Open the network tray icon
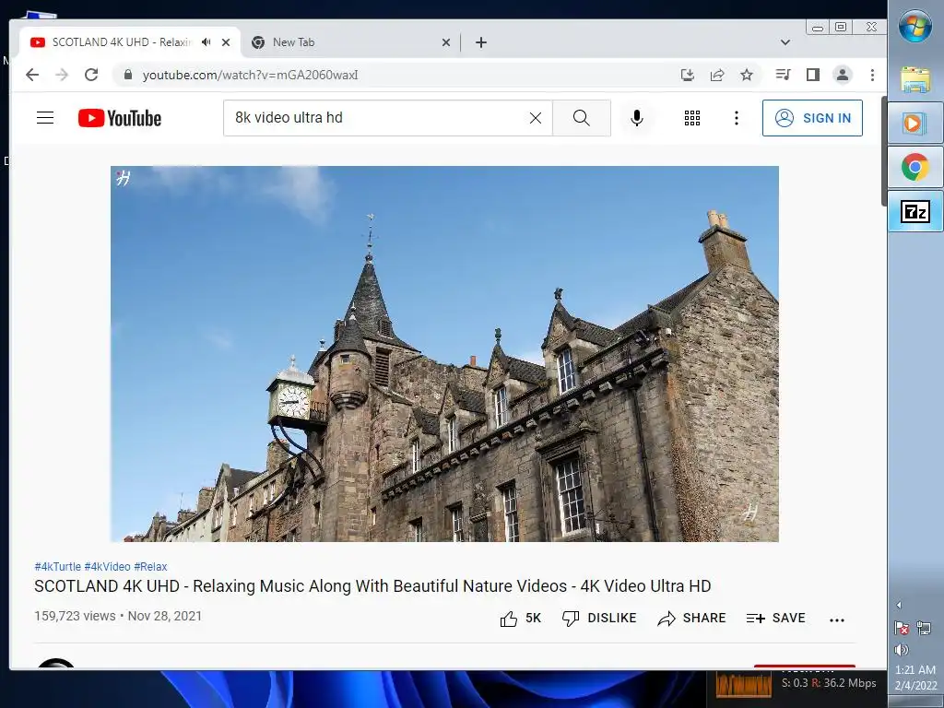Viewport: 944px width, 708px height. click(924, 628)
